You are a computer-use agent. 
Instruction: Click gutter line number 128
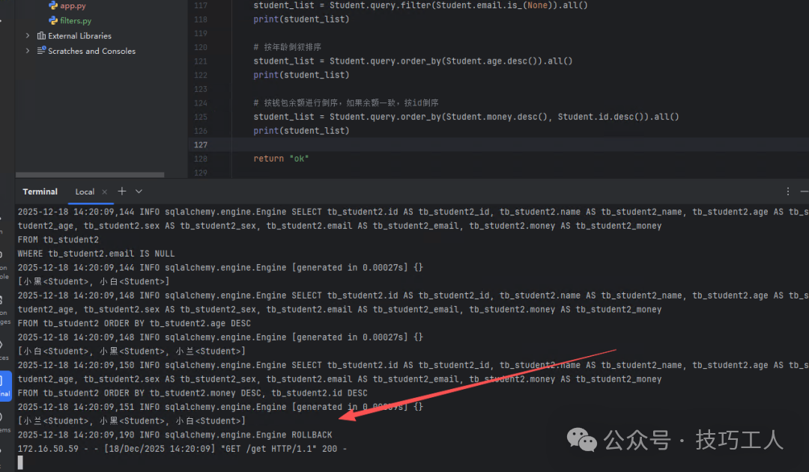click(201, 159)
